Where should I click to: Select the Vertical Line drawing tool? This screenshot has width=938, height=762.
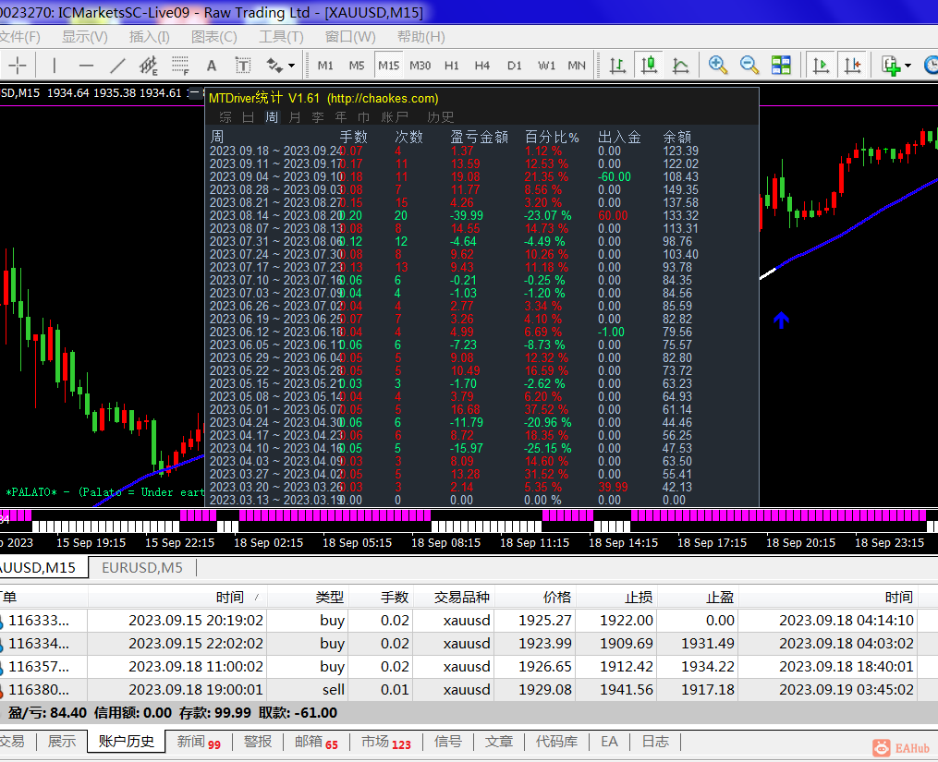pyautogui.click(x=54, y=66)
